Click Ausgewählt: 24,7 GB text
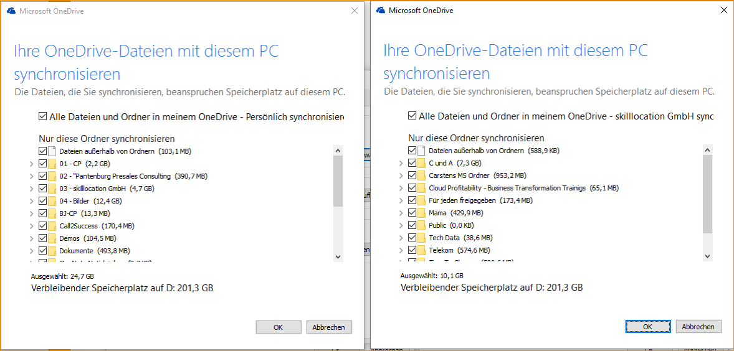The height and width of the screenshot is (351, 734). pyautogui.click(x=63, y=276)
